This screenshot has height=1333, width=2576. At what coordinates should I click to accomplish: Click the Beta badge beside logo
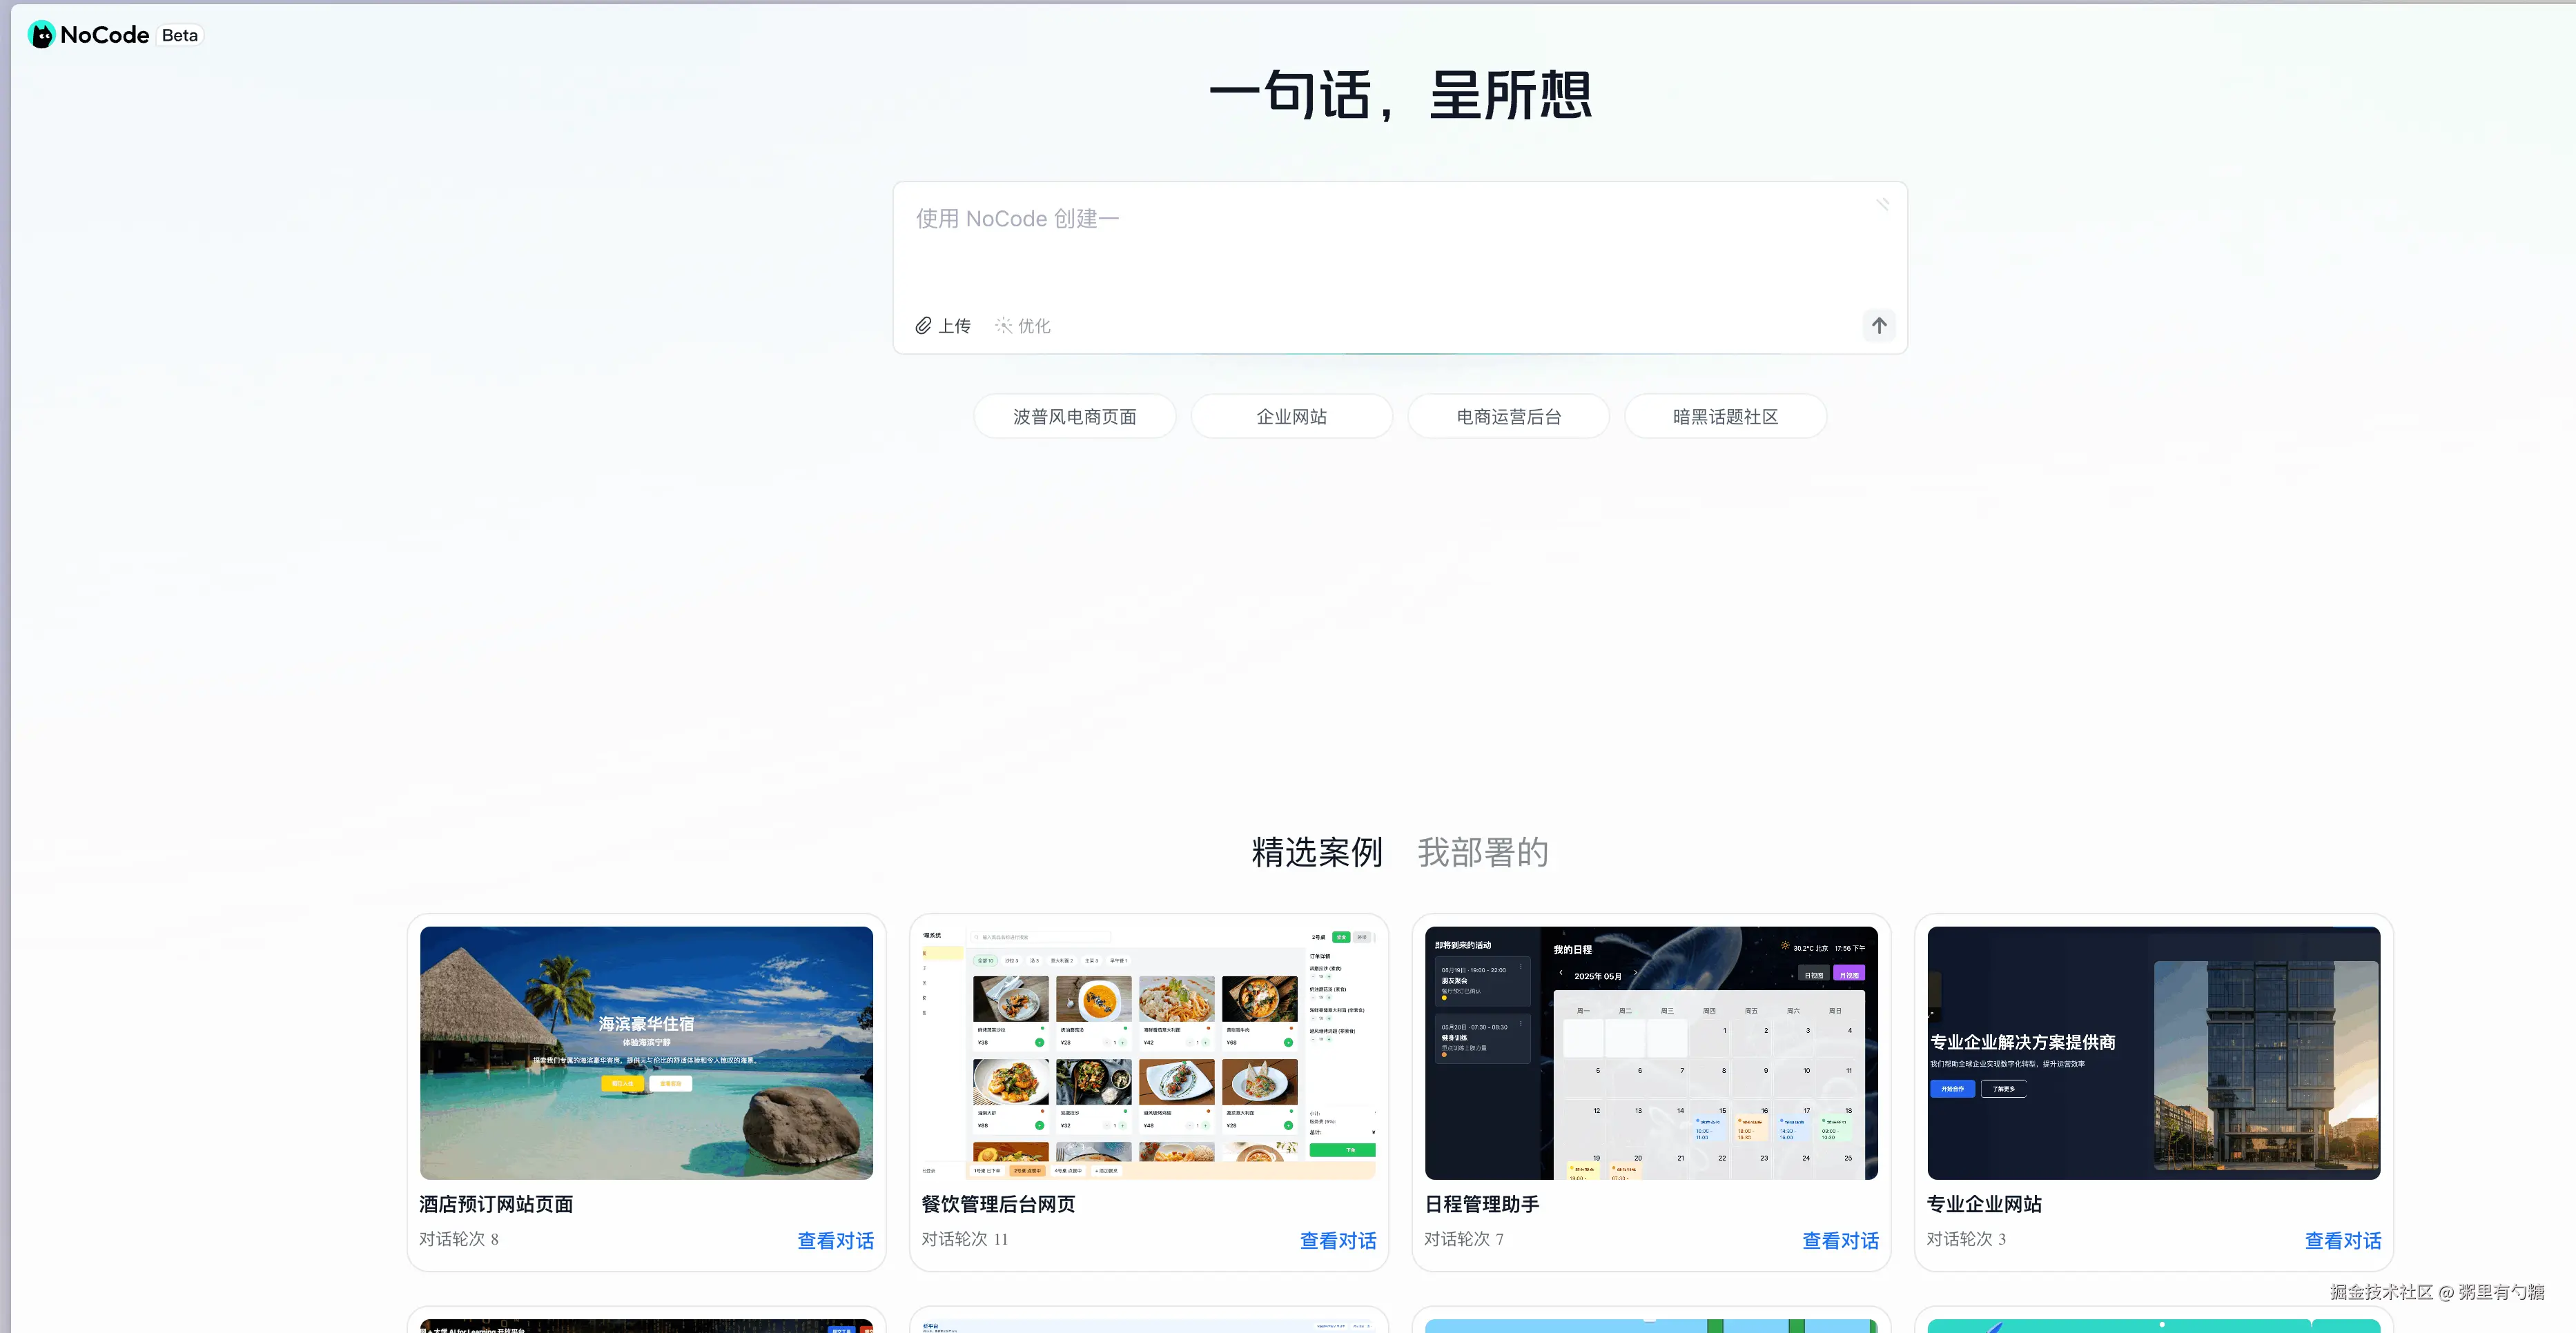180,35
